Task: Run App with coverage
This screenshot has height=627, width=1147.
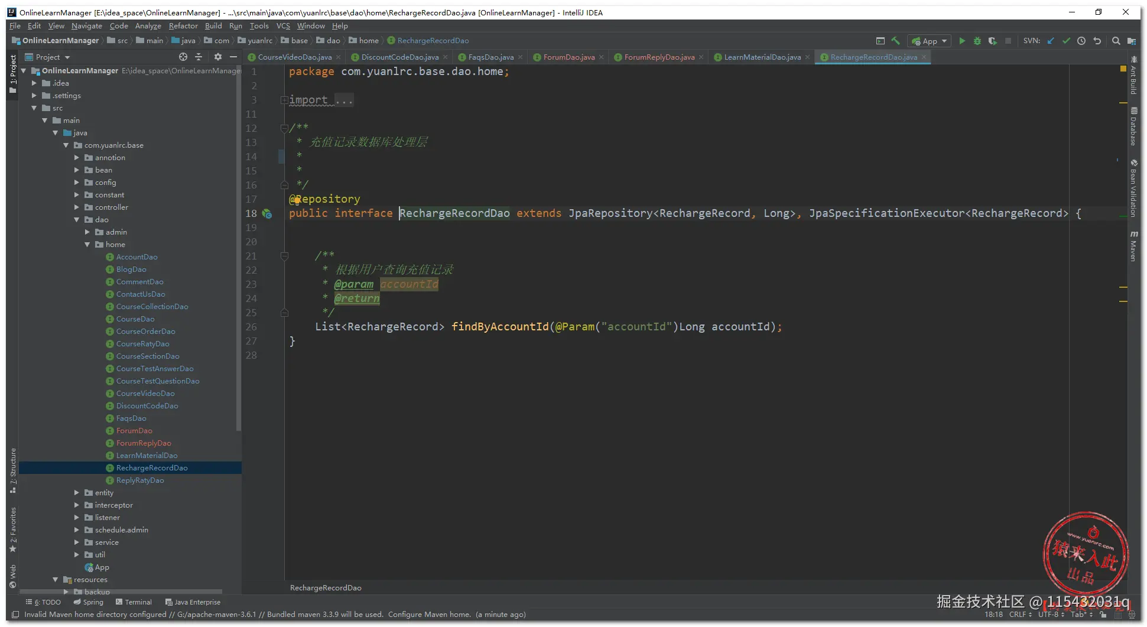Action: (x=993, y=41)
